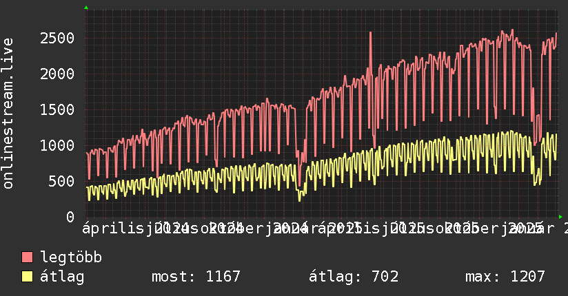Click the onlinestream.live vertical axis title
568x296 pixels.
point(8,114)
